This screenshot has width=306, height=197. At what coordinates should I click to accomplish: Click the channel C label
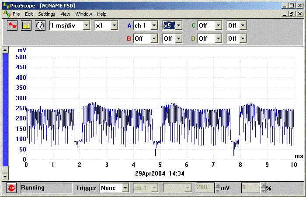[193, 25]
